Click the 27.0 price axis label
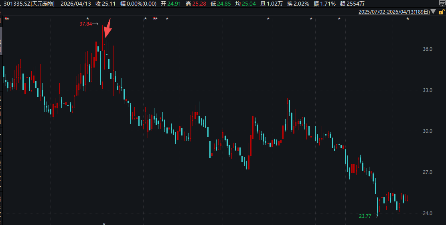Image resolution: width=446 pixels, height=225 pixels. (x=427, y=172)
